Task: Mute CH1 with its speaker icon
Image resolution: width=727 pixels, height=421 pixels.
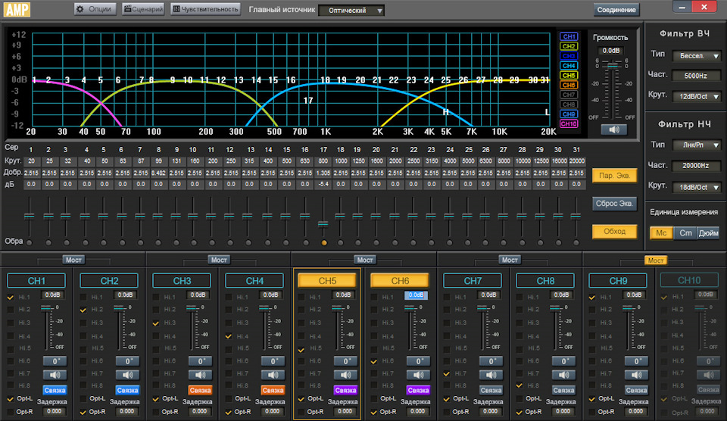Action: (55, 375)
